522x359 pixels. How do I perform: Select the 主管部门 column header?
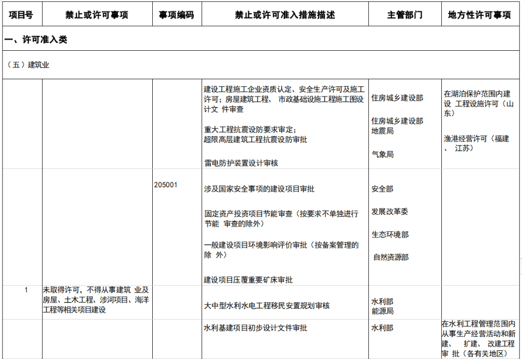coord(404,14)
